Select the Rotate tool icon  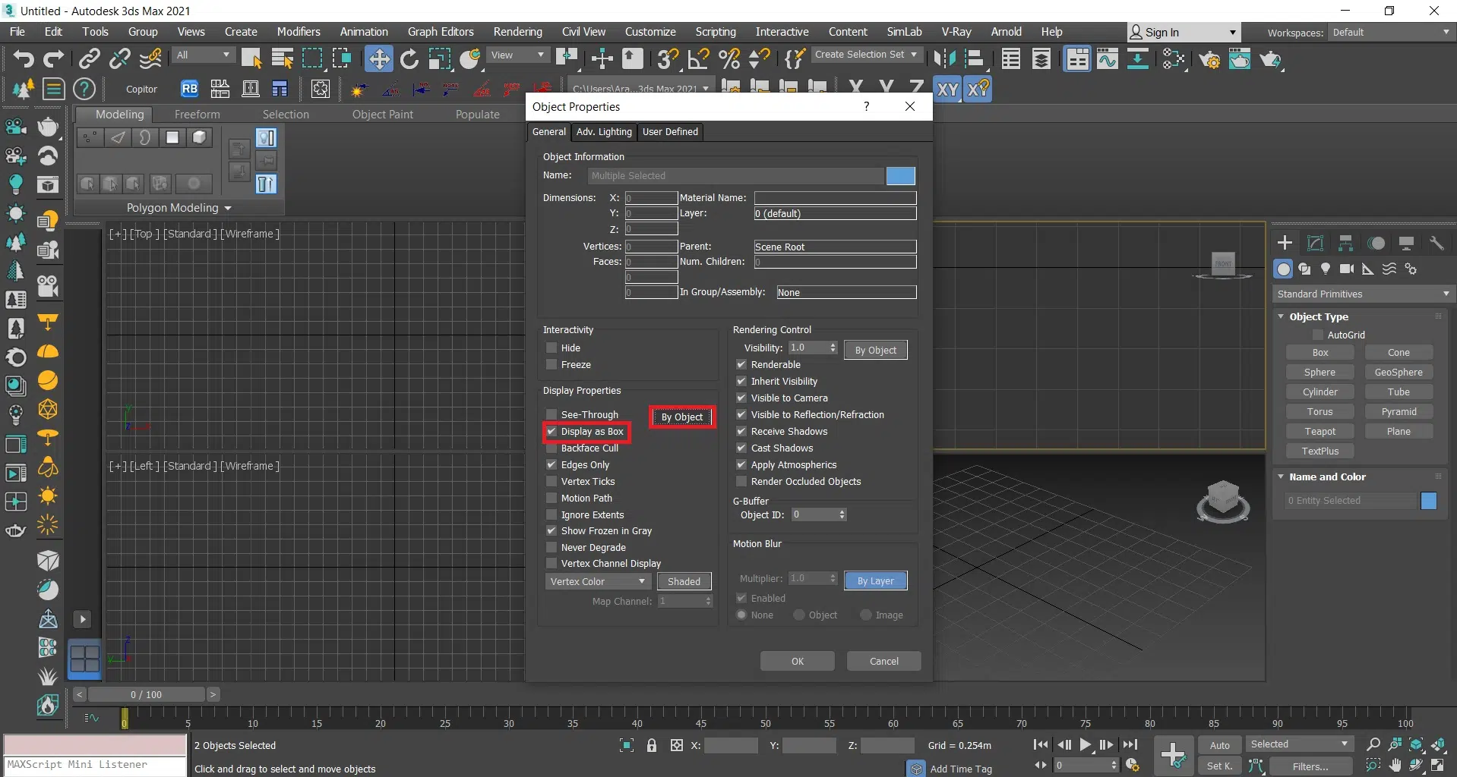pos(409,58)
